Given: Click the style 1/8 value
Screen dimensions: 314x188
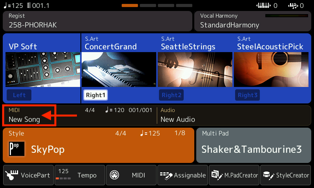Looking at the screenshot, I should click(180, 133).
